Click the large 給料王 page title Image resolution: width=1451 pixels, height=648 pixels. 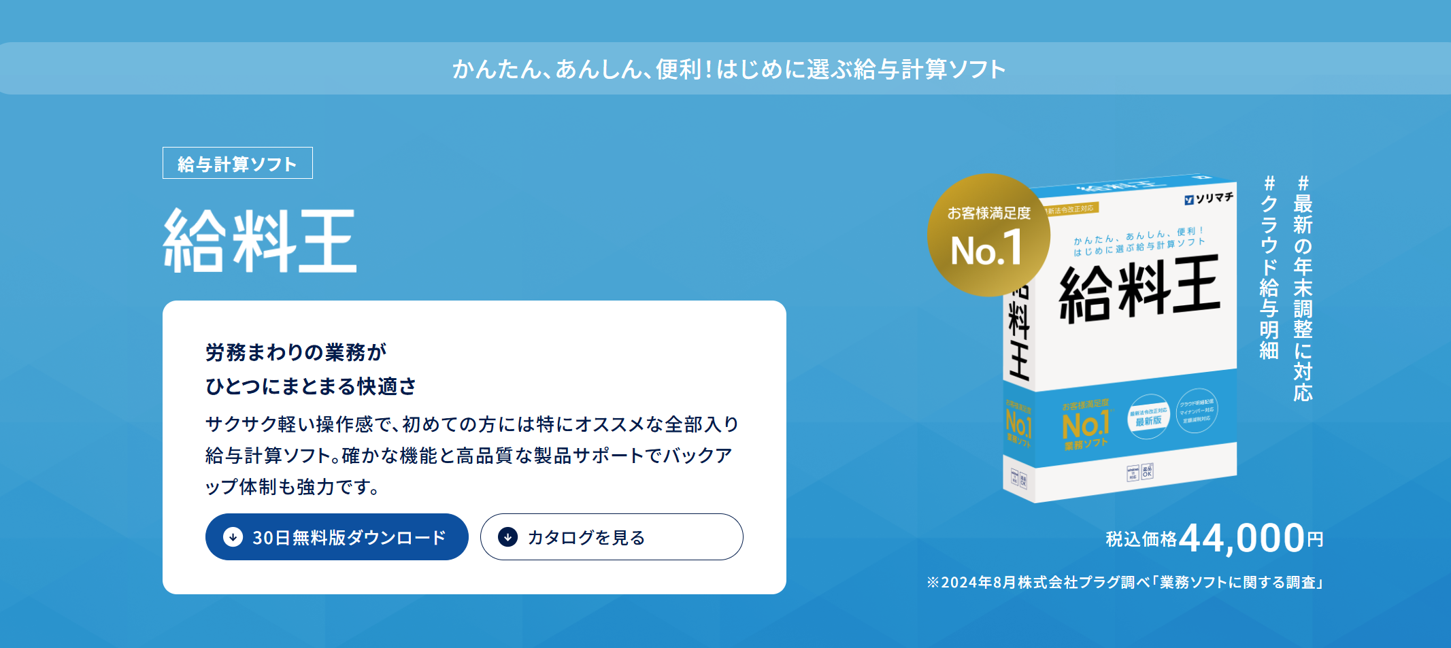260,241
